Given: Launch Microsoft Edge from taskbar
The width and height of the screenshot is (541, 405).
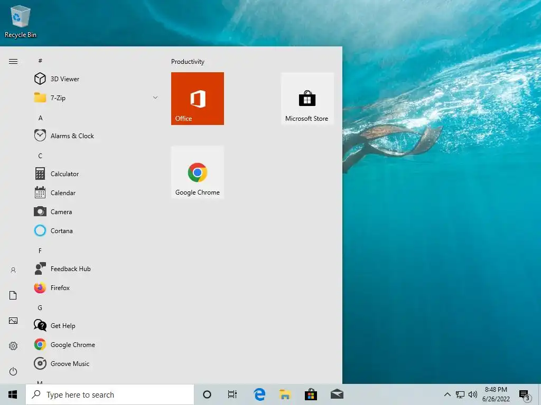Looking at the screenshot, I should point(259,394).
